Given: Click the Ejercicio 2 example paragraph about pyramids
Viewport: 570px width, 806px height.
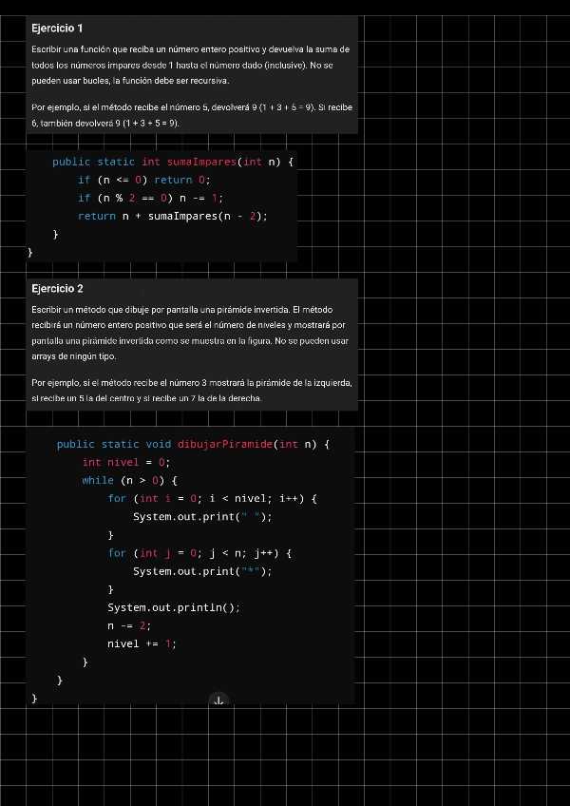Looking at the screenshot, I should [x=190, y=391].
